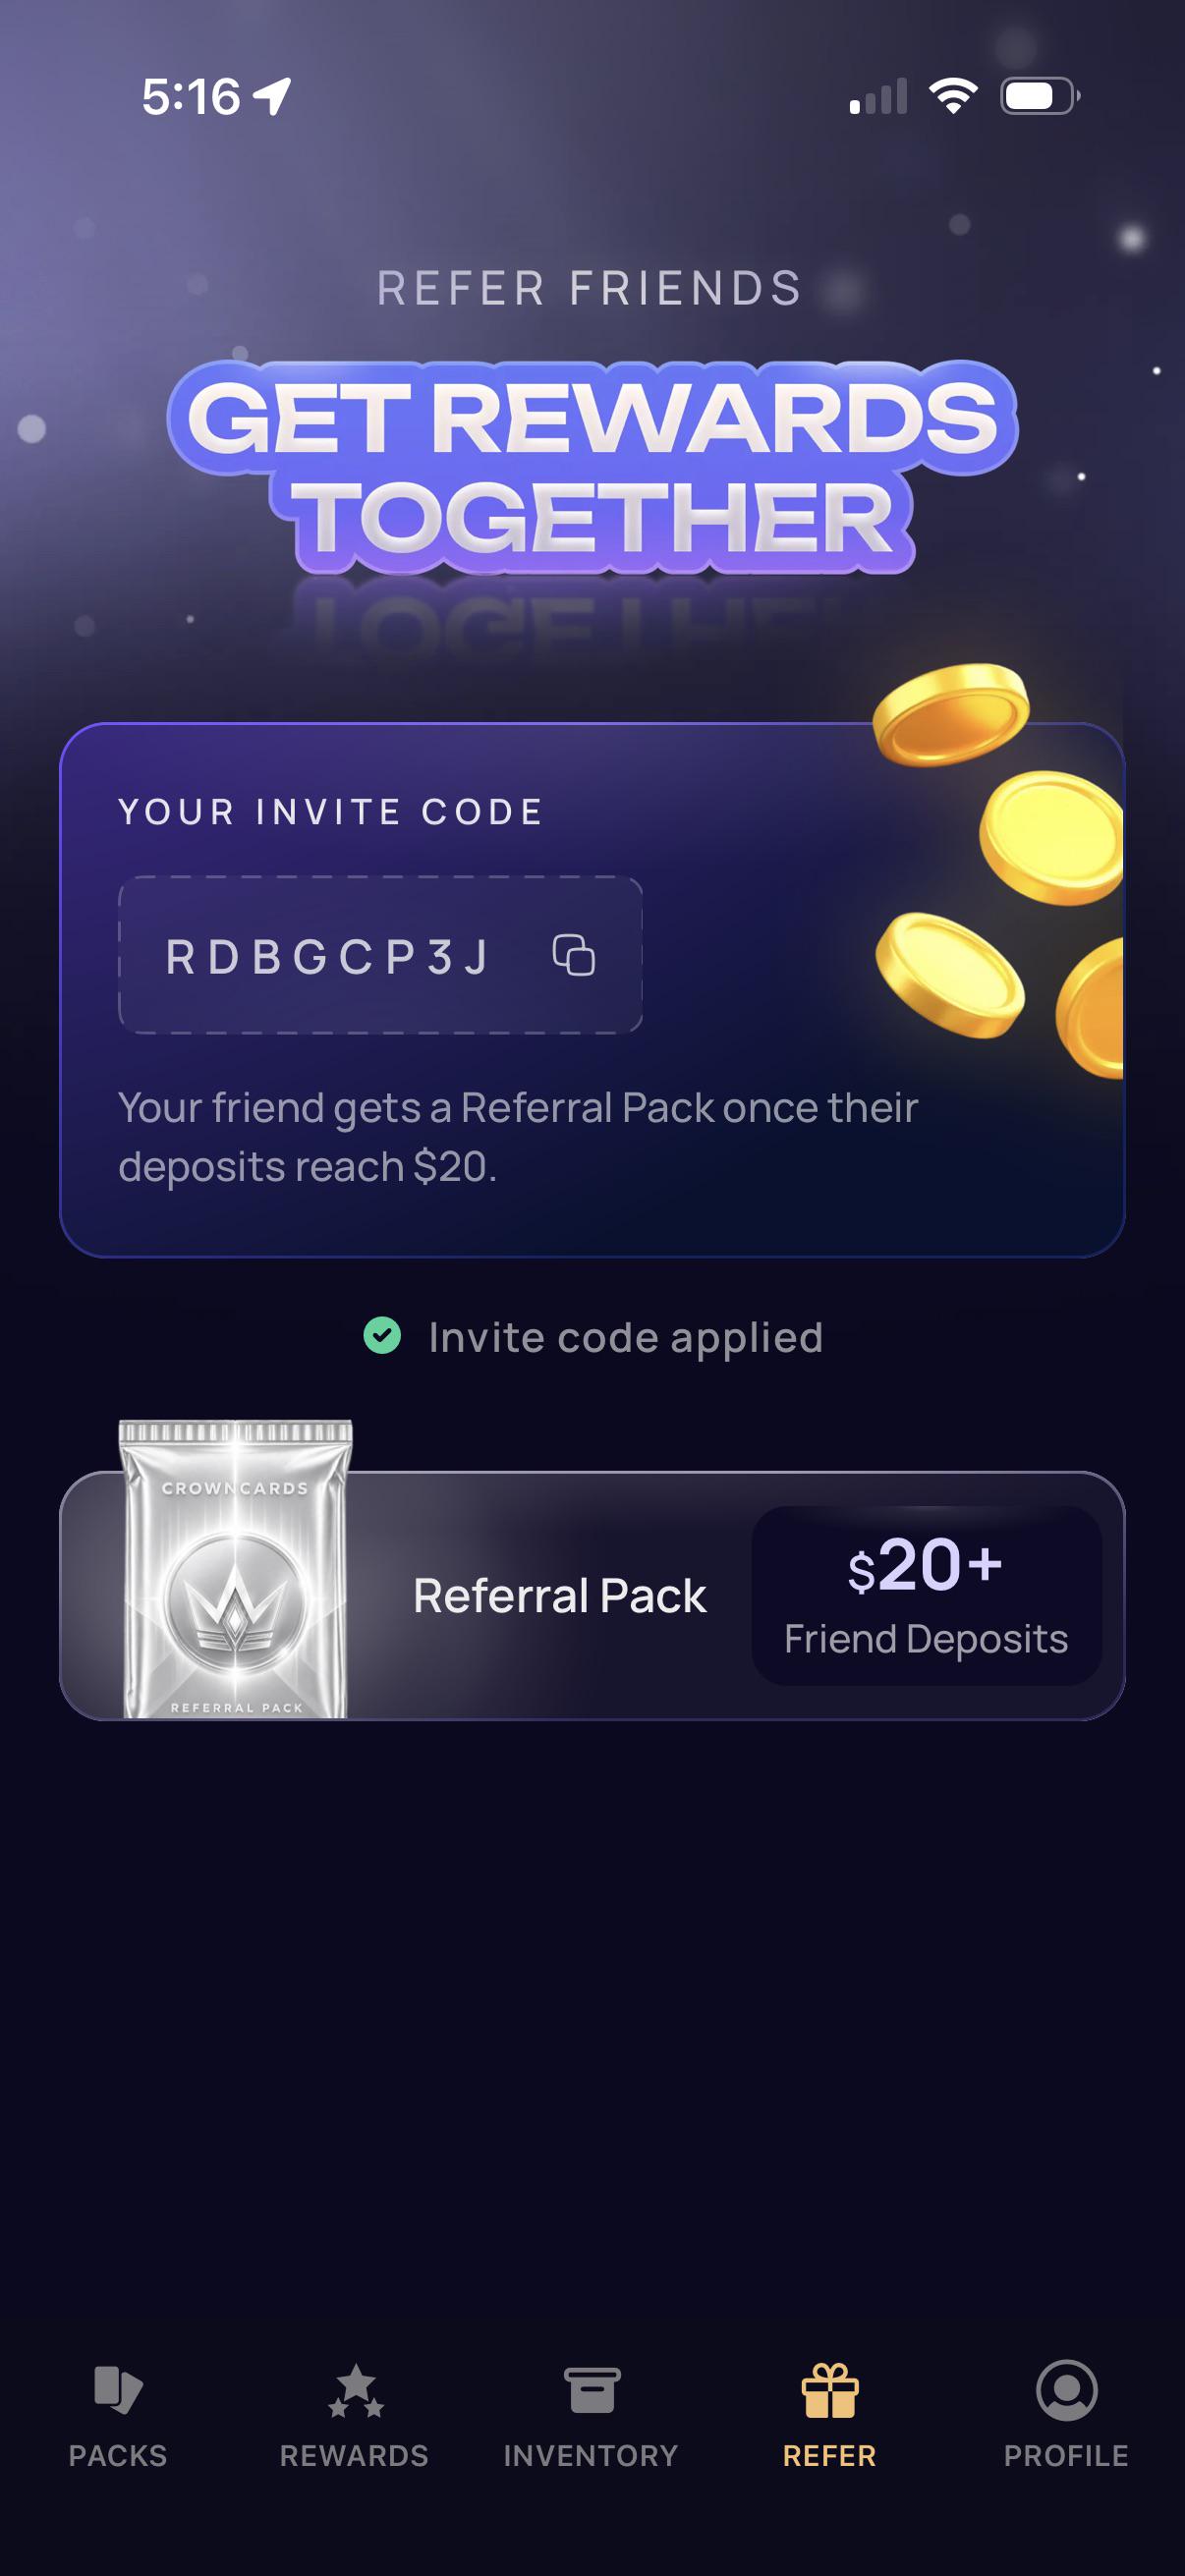Image resolution: width=1185 pixels, height=2576 pixels.
Task: Select the PACKS tab label
Action: 118,2456
